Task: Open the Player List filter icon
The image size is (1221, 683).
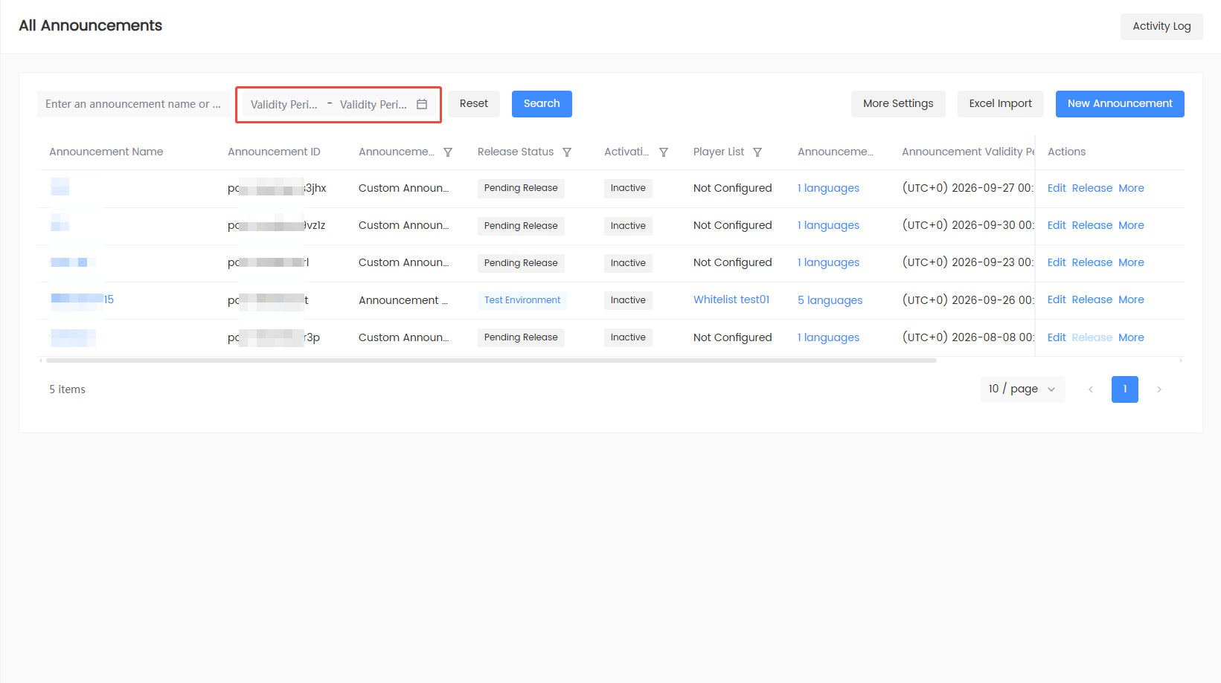Action: point(757,152)
